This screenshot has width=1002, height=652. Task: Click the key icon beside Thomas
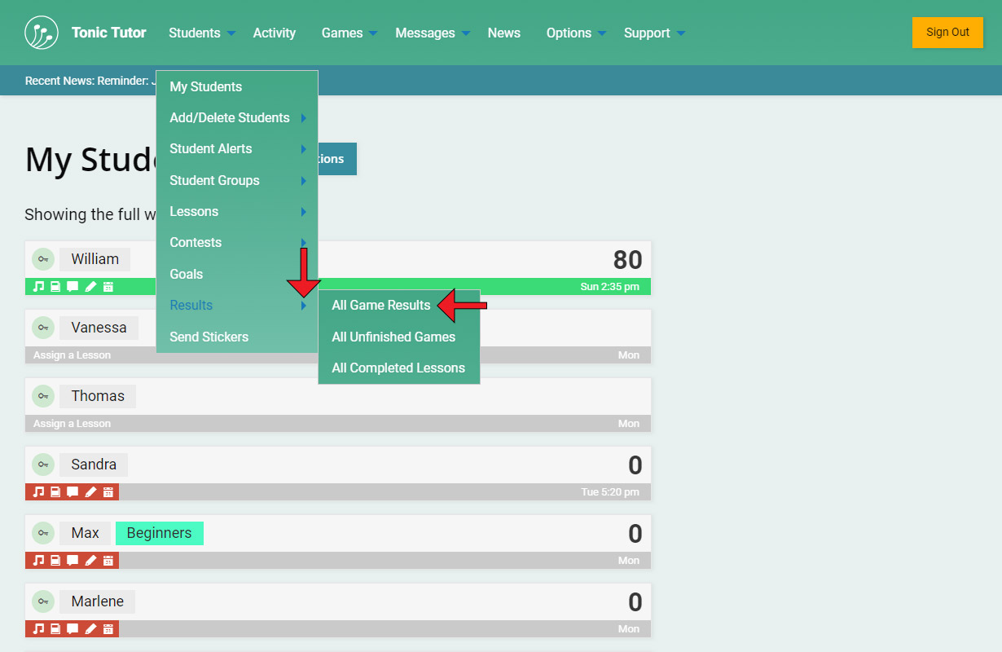43,396
